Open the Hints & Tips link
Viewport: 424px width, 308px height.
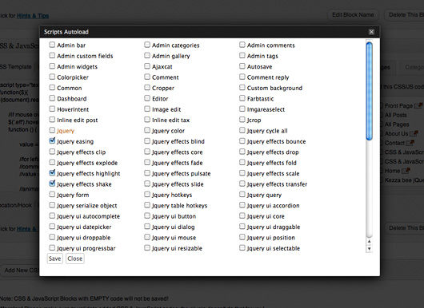33,16
